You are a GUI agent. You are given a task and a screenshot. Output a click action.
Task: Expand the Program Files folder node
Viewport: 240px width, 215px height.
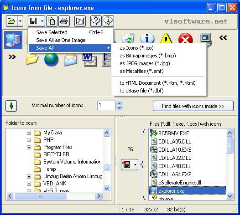tap(29, 147)
